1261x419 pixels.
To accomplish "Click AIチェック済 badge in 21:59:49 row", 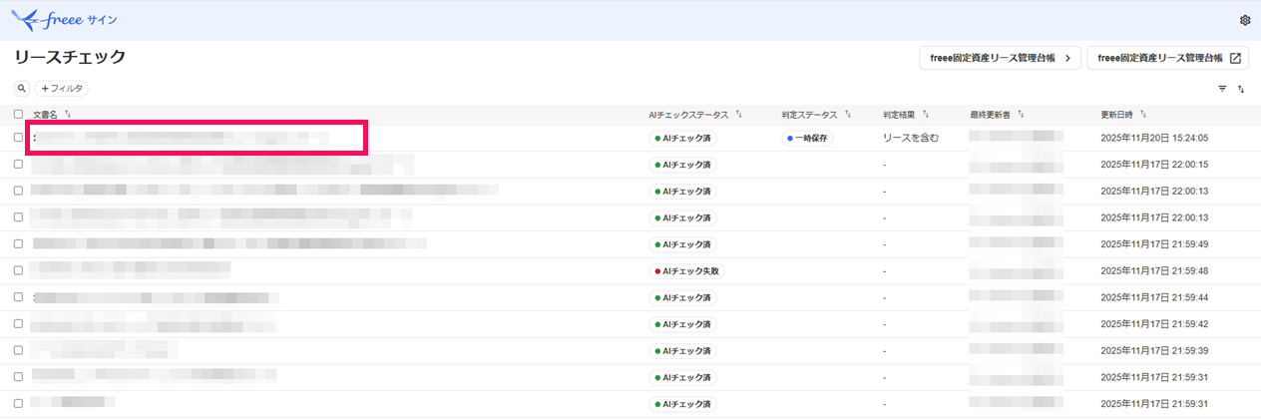I will (x=682, y=243).
